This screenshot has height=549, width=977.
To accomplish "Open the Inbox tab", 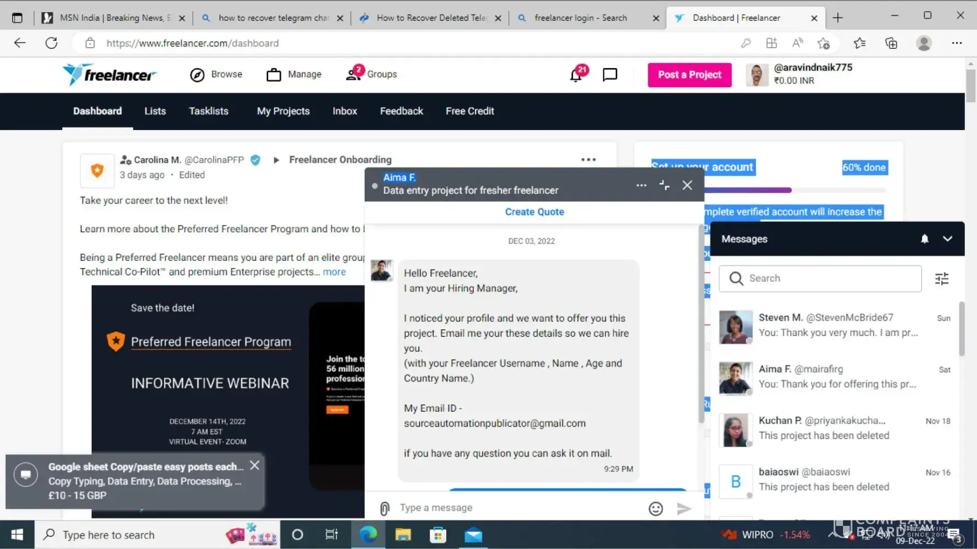I will [x=345, y=111].
